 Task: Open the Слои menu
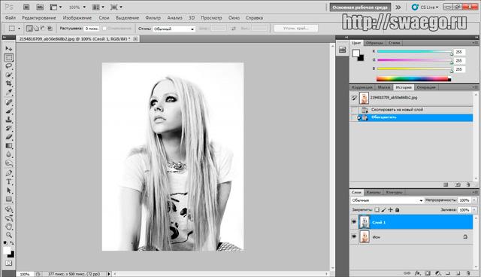[104, 18]
